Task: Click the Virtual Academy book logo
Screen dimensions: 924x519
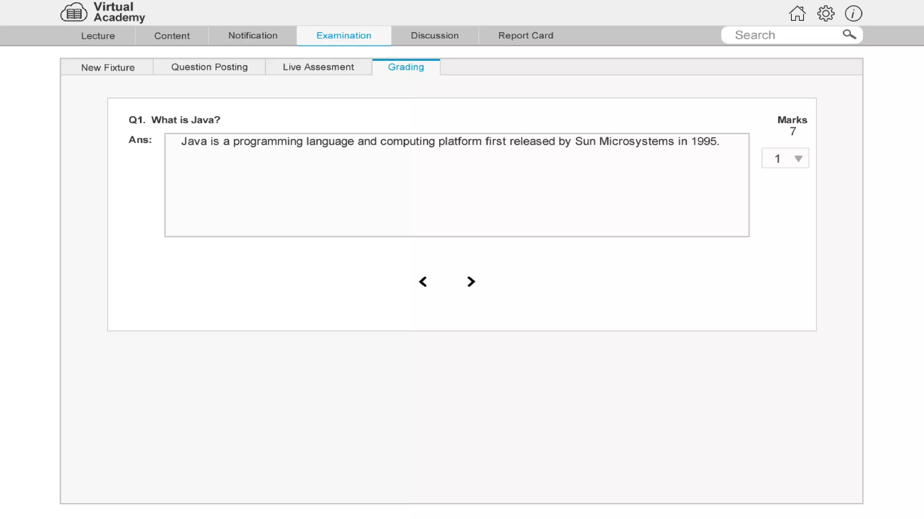Action: coord(74,13)
